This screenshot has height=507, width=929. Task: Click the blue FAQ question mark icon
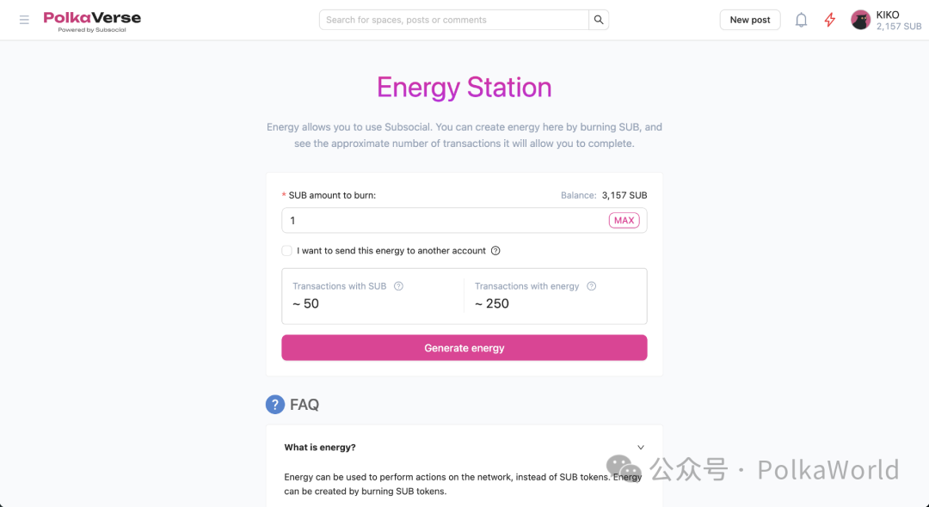[275, 405]
